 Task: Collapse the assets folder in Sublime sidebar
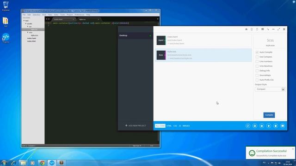click(26, 24)
